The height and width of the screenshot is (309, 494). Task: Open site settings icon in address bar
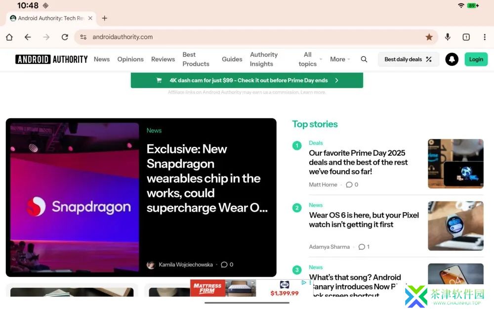point(83,37)
